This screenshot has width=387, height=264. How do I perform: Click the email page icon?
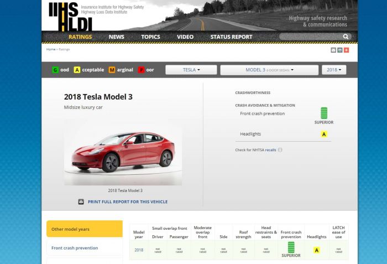pyautogui.click(x=333, y=50)
